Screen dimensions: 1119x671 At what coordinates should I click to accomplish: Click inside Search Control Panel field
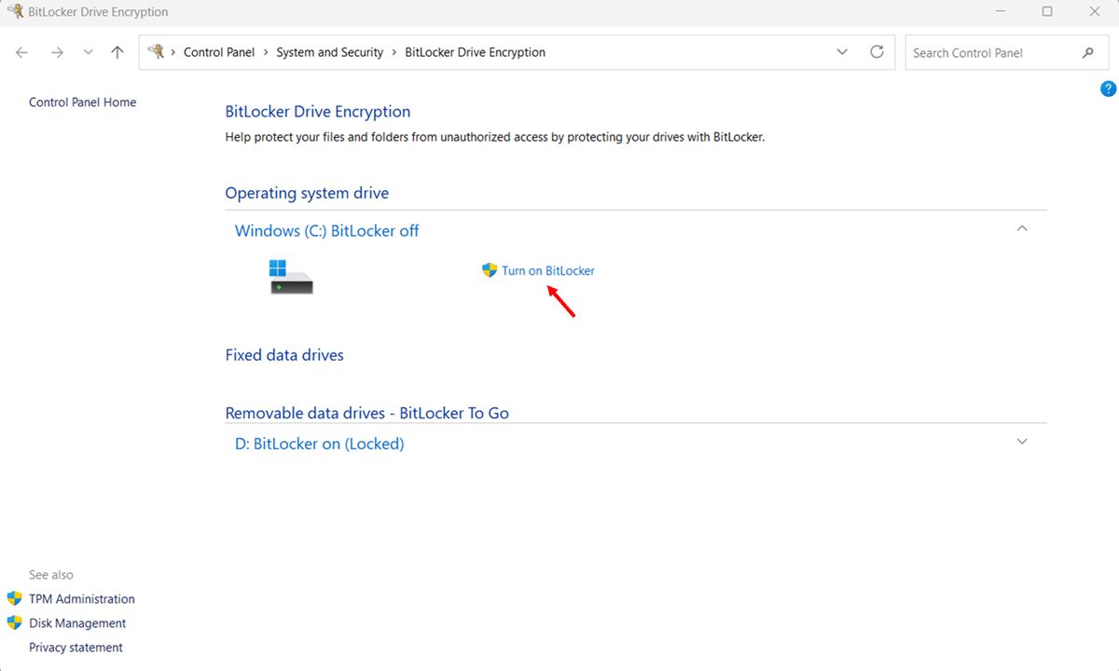tap(988, 52)
